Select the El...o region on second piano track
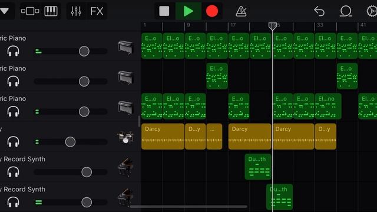 217,76
